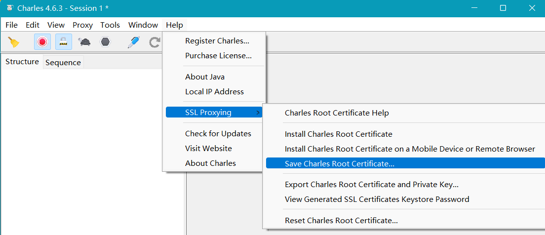Open the Edit menu
This screenshot has width=545, height=235.
coord(33,25)
